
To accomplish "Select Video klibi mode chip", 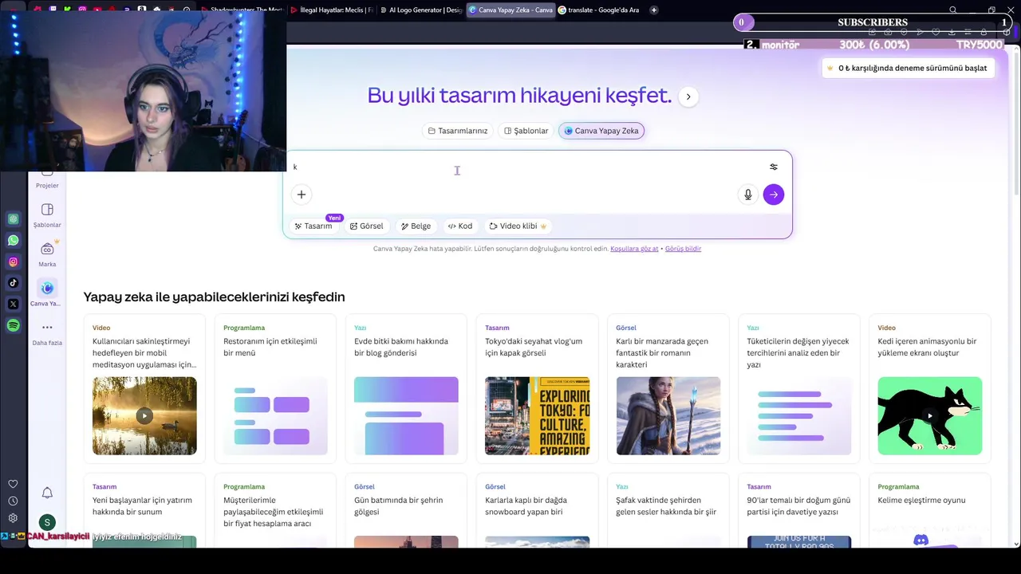I will [x=518, y=226].
